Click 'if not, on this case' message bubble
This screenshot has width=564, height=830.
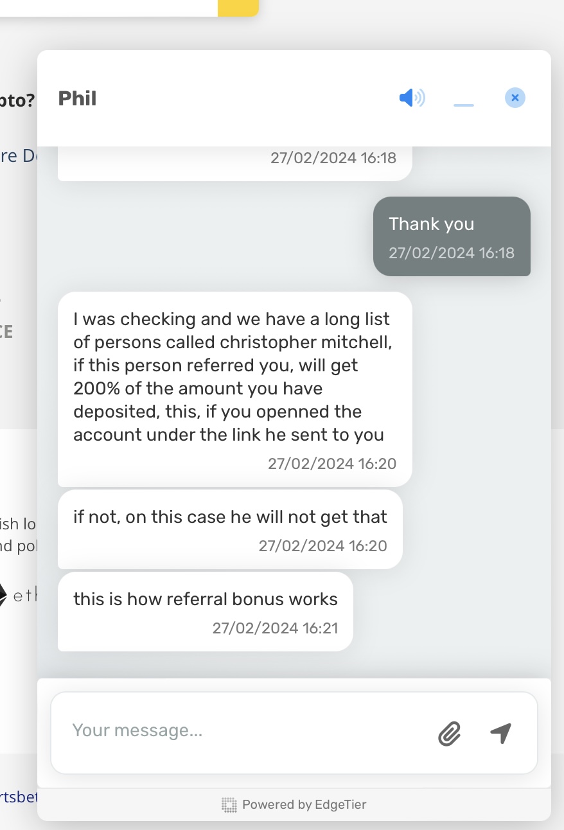230,529
